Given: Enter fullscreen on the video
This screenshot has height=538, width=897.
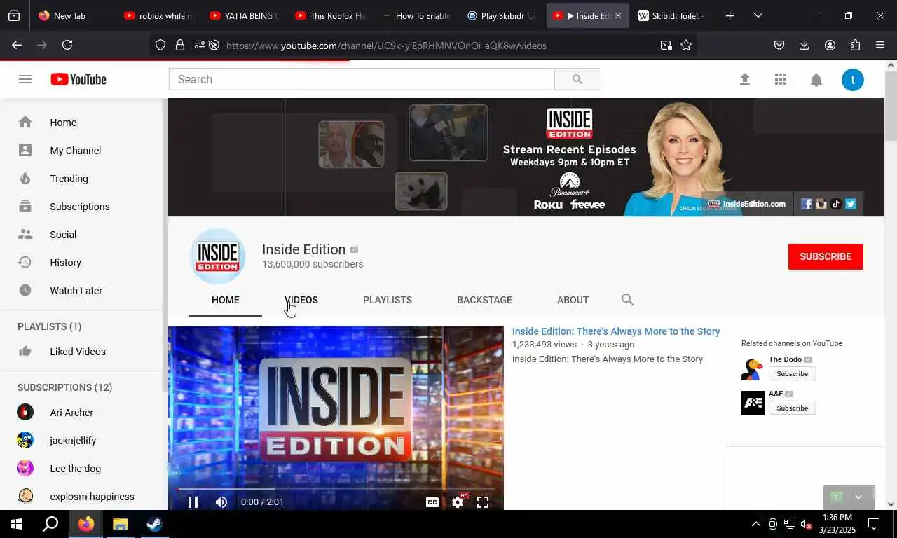Looking at the screenshot, I should pos(483,502).
